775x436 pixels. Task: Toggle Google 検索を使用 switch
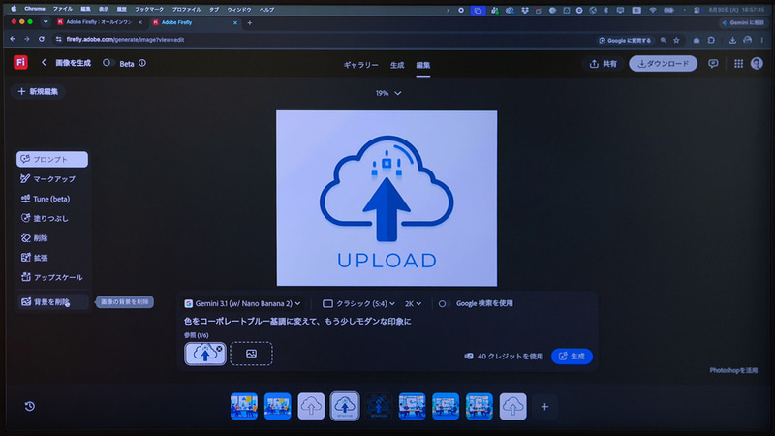[x=445, y=303]
